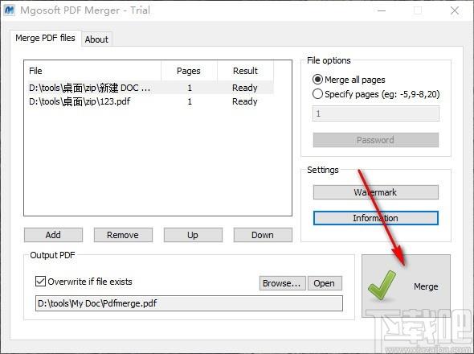Click Ready status of 新建 DOC row
This screenshot has width=474, height=354.
click(245, 88)
